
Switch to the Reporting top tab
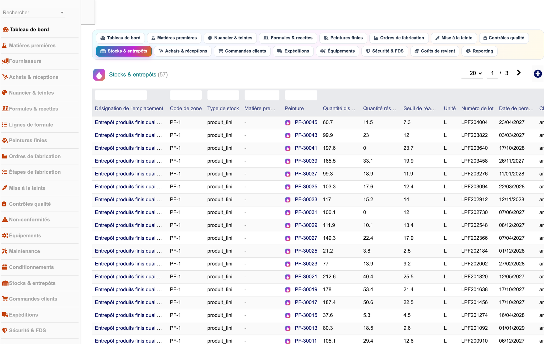pyautogui.click(x=479, y=51)
